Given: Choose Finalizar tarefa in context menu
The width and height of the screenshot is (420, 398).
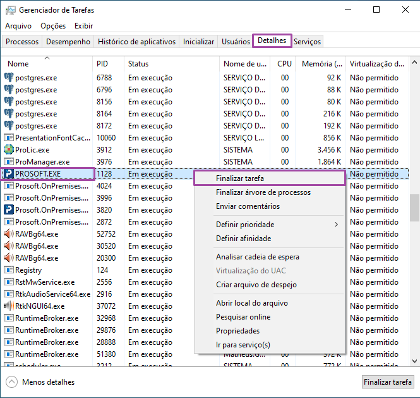Looking at the screenshot, I should pyautogui.click(x=270, y=178).
